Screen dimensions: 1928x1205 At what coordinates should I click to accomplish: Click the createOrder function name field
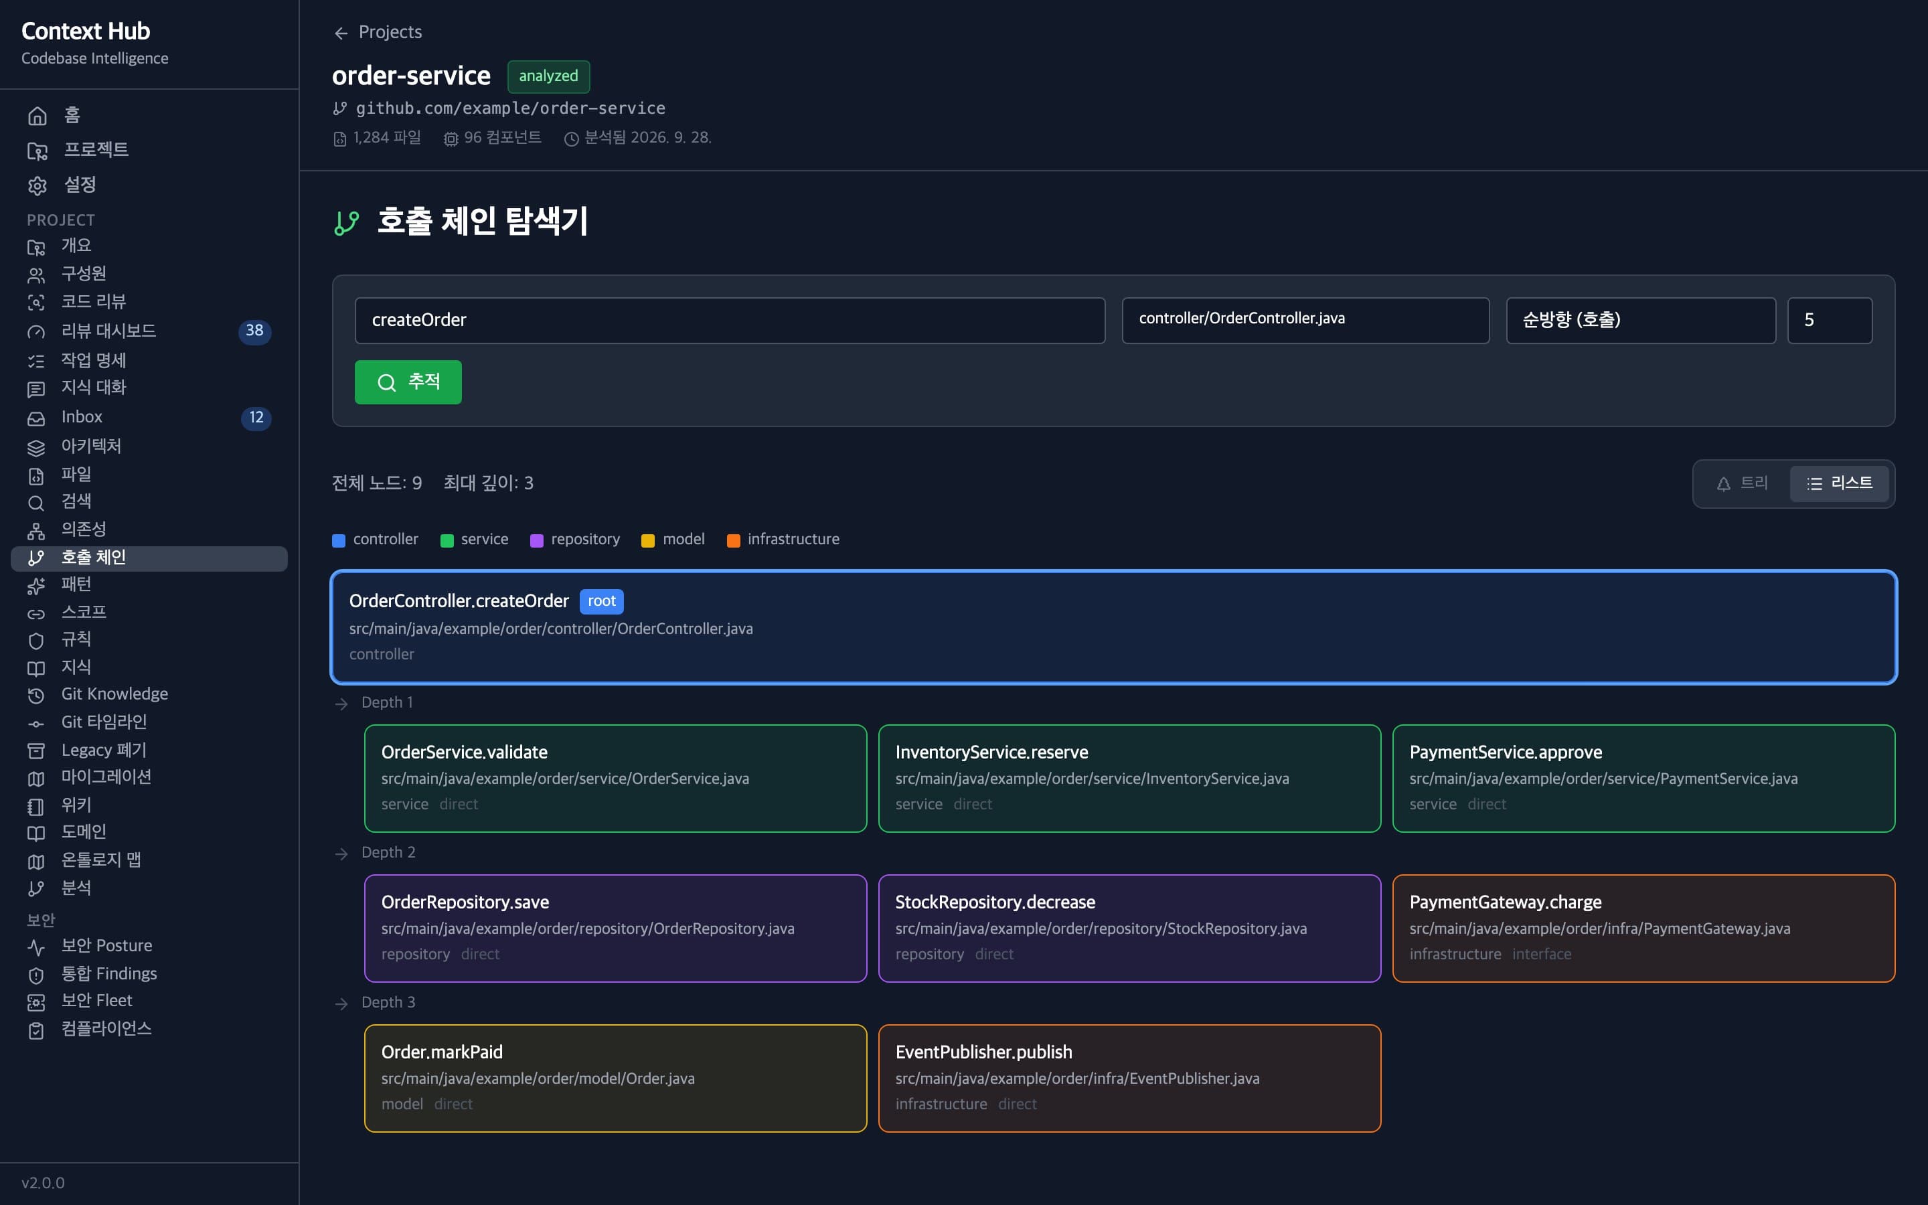[x=730, y=321]
